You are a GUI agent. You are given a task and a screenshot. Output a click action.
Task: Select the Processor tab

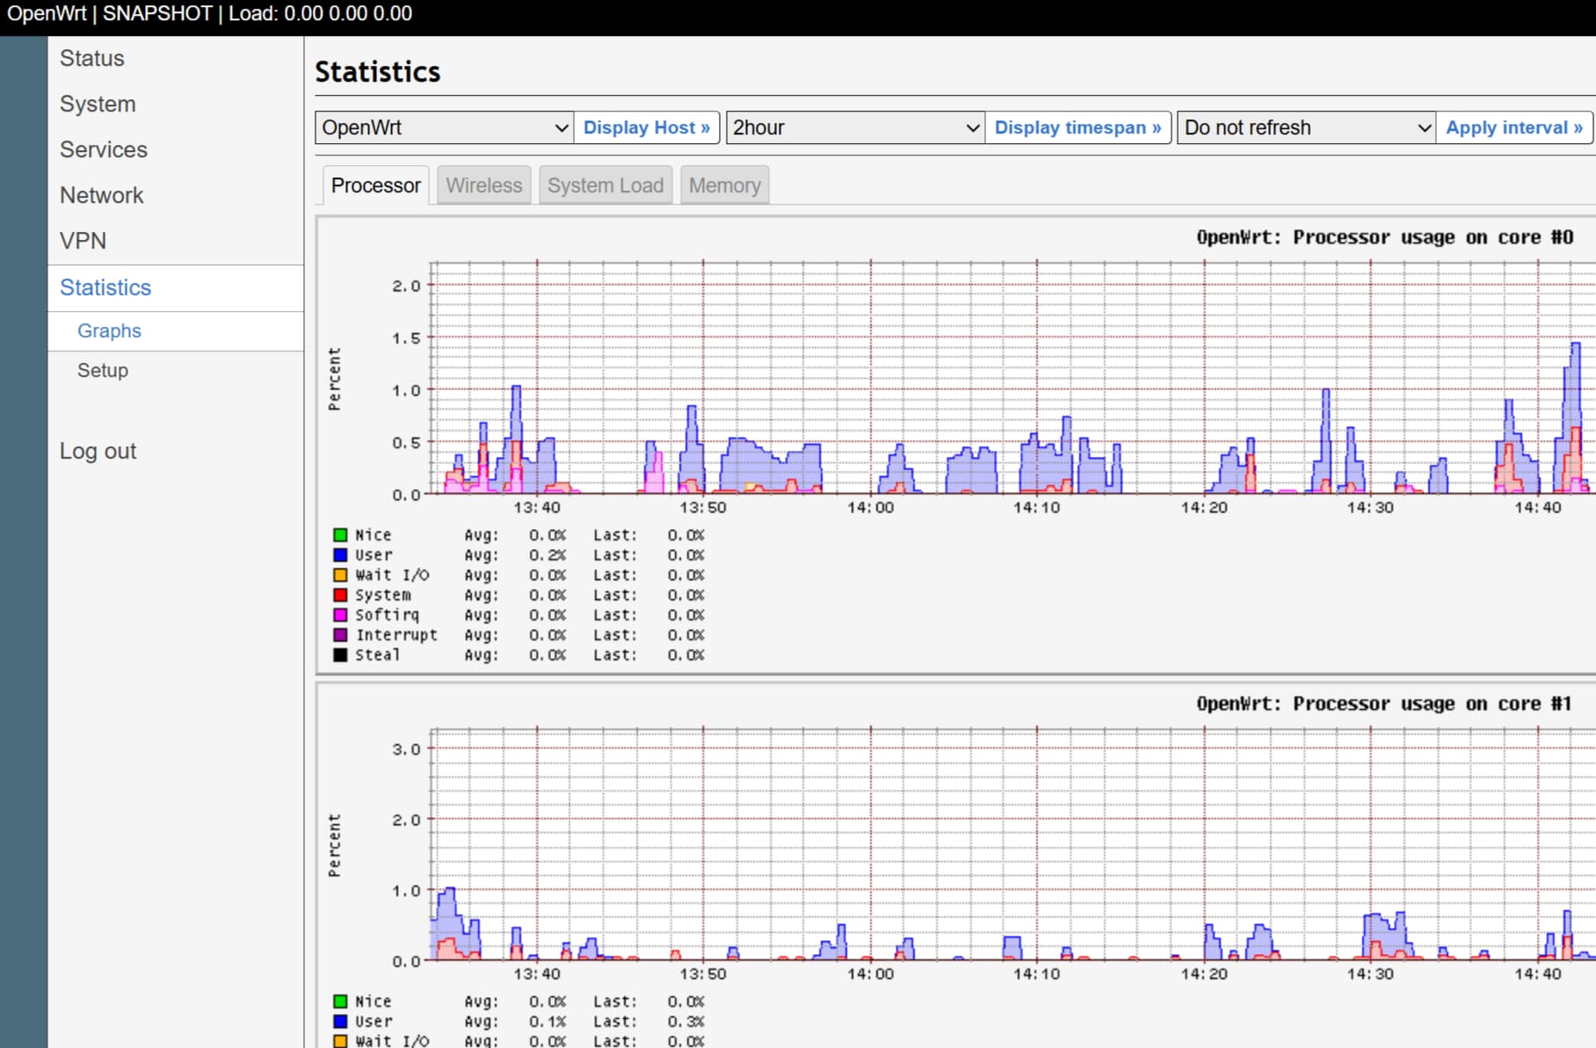[x=375, y=186]
